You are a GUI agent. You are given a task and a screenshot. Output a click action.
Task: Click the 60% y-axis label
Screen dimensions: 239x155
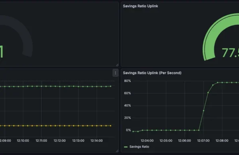[x=127, y=93]
